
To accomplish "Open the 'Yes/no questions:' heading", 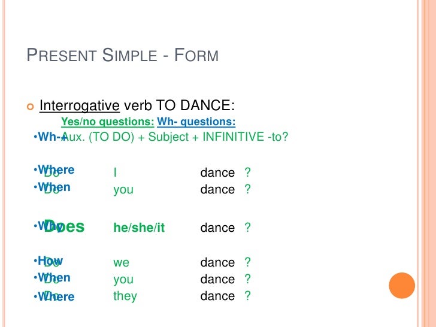I will point(108,122).
